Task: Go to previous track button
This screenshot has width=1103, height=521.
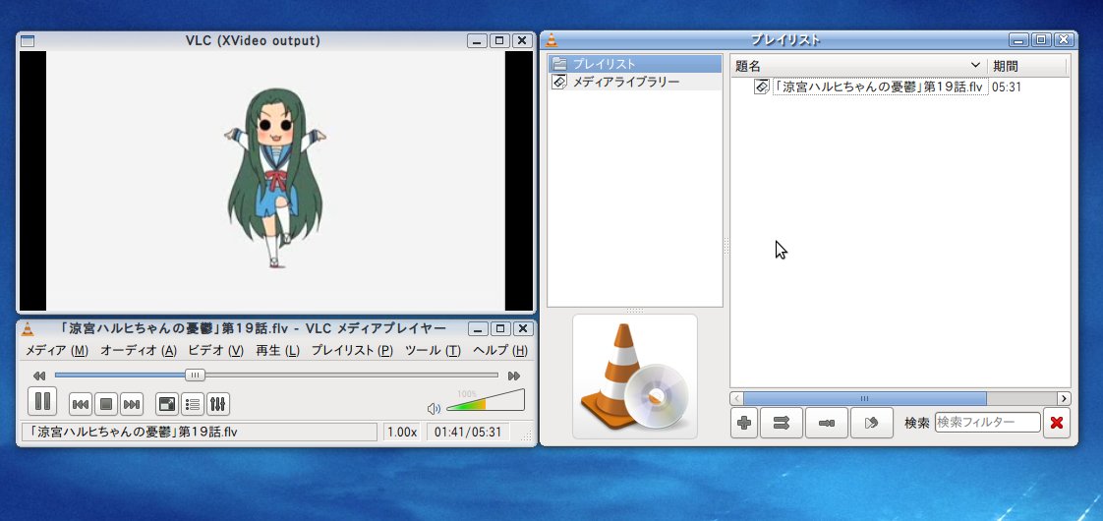Action: [81, 404]
